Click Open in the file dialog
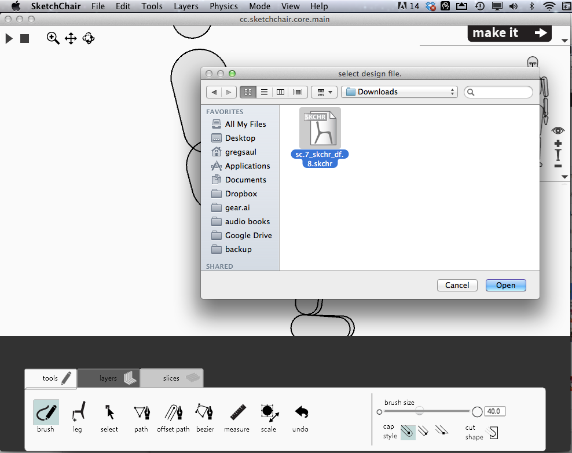This screenshot has height=453, width=572. point(505,285)
